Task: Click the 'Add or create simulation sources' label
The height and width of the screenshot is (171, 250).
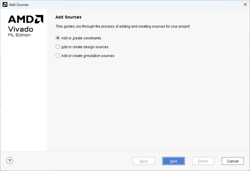Action: click(88, 56)
